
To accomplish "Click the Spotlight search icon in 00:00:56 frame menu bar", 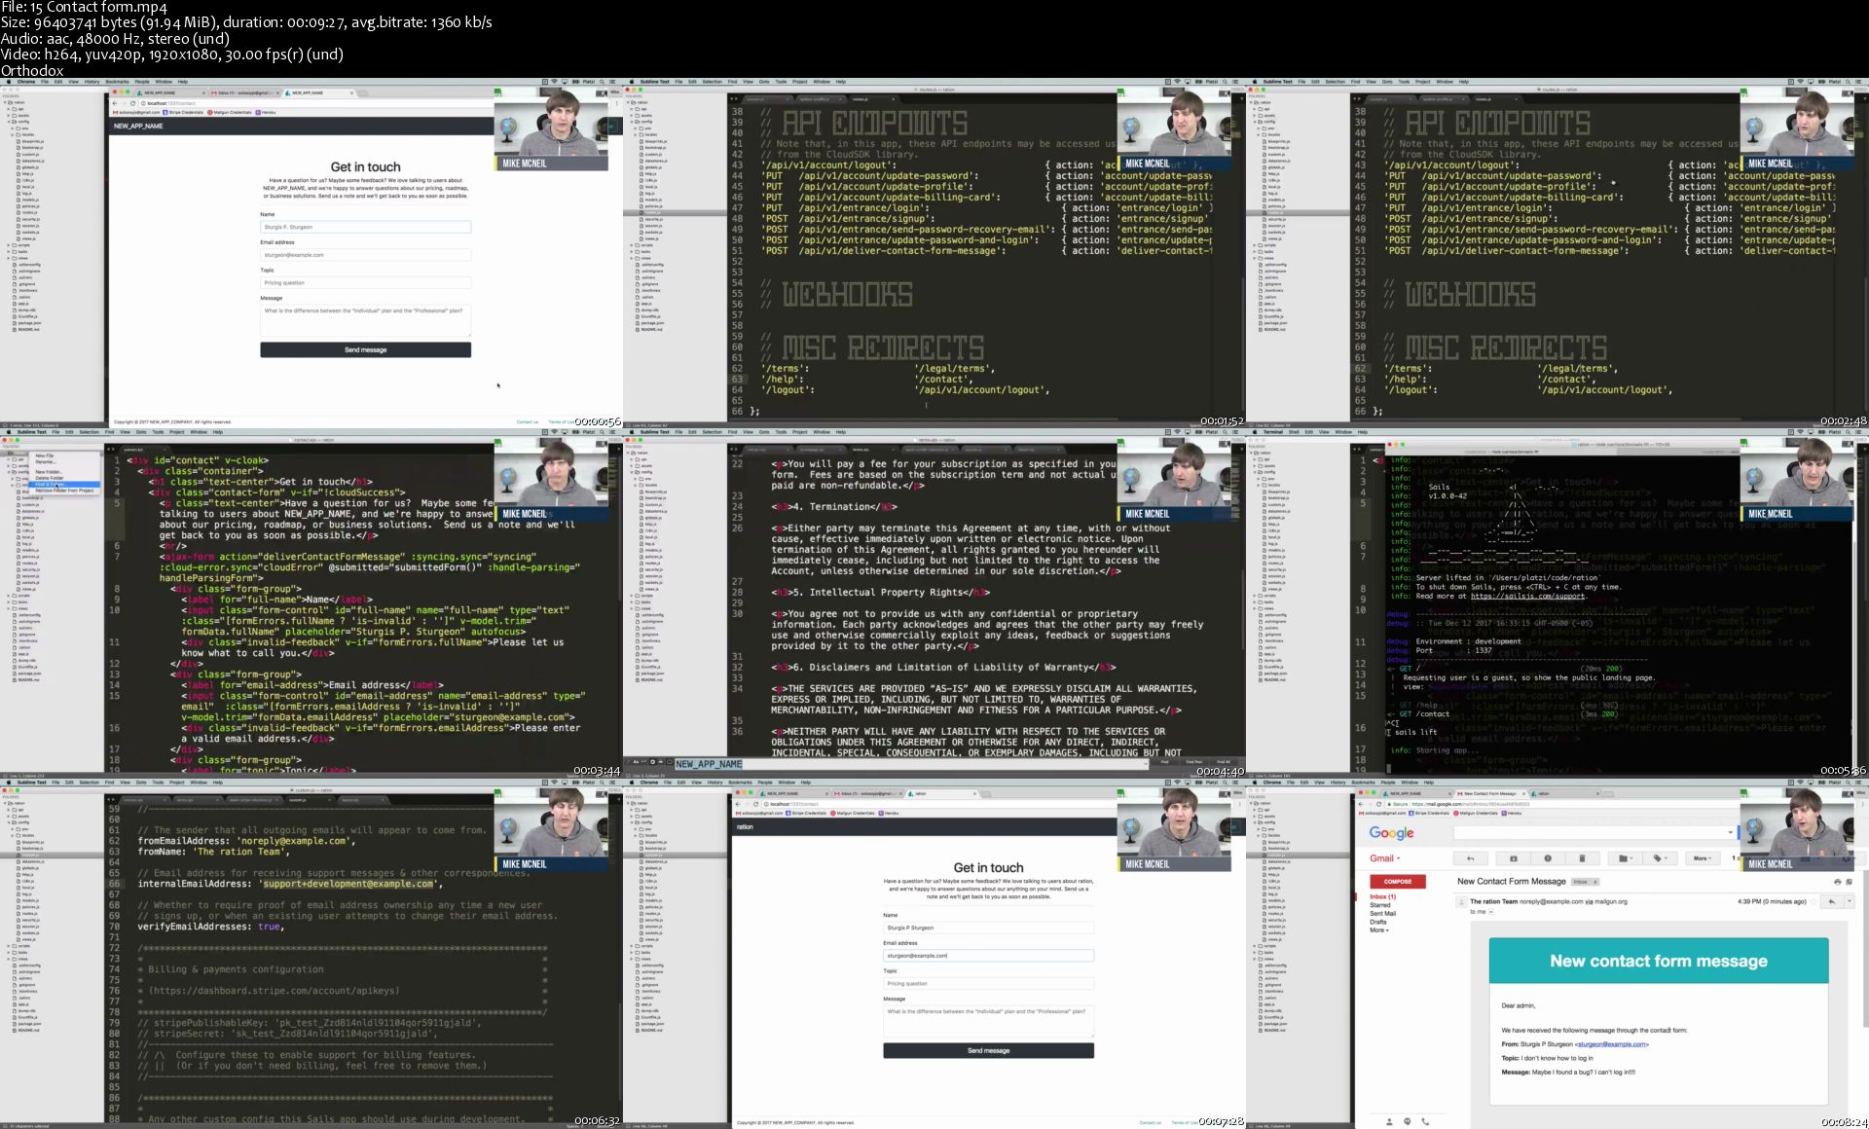I will click(602, 82).
